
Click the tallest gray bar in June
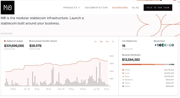100,74
